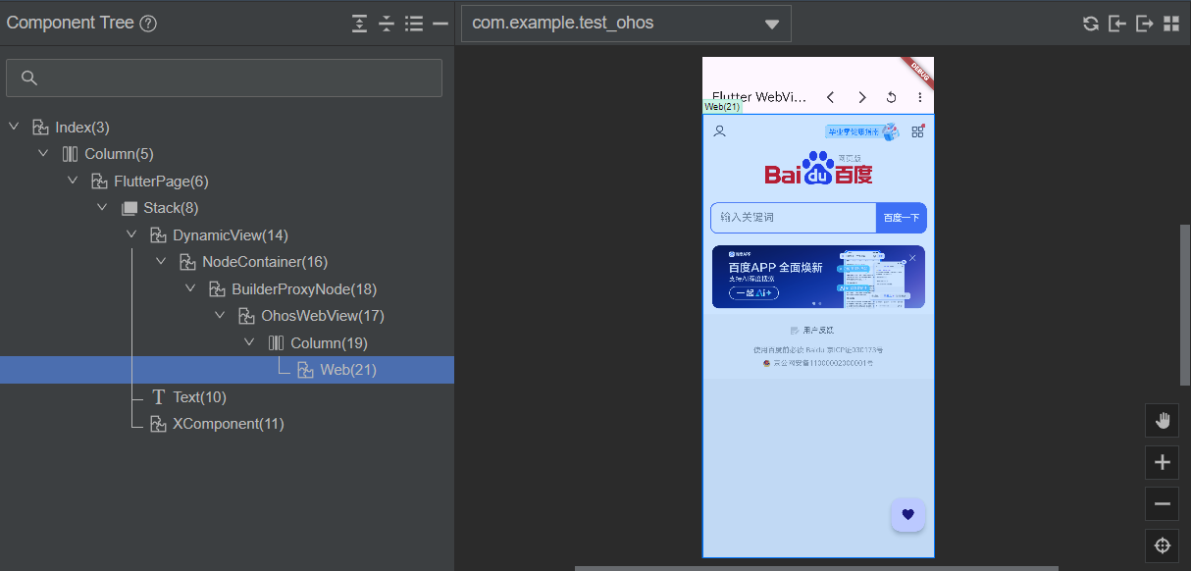Select the Text(10) tree item
Viewport: 1191px width, 571px height.
coord(199,397)
